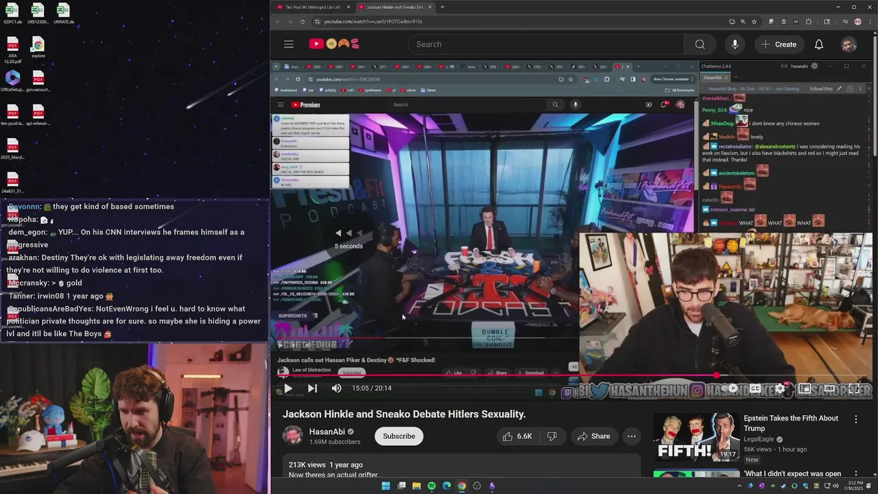Open YouTube notifications bell

click(x=819, y=44)
